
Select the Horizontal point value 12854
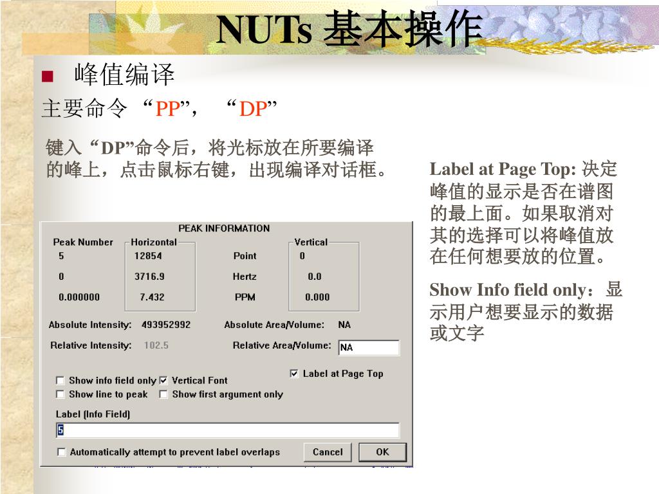tap(148, 256)
